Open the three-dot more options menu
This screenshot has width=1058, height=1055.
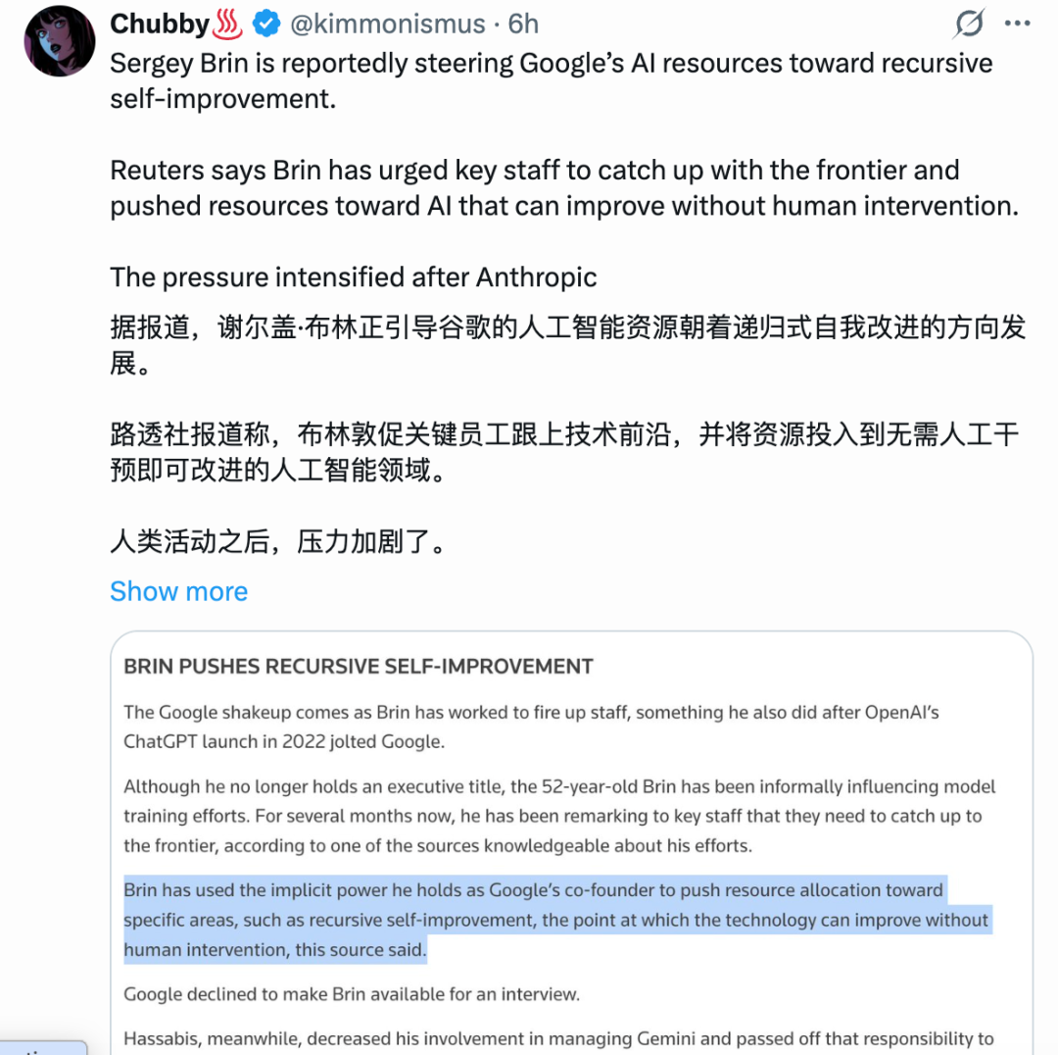(1017, 24)
